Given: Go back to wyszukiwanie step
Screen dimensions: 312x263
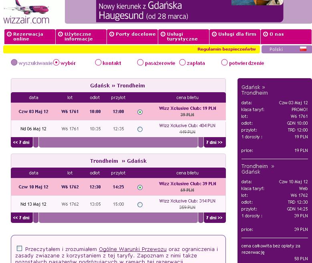Looking at the screenshot, I should coord(32,63).
